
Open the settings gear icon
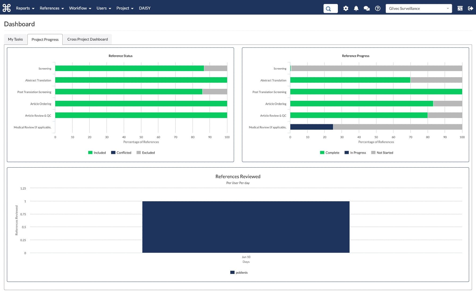coord(346,8)
